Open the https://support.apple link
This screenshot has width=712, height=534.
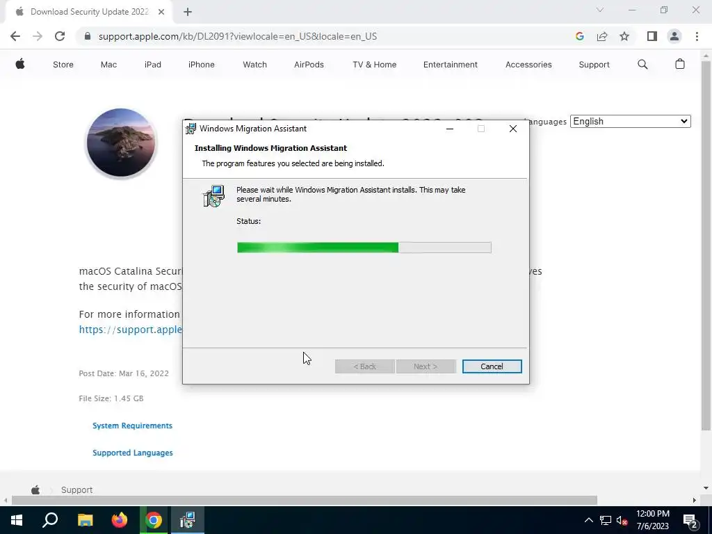coord(130,330)
